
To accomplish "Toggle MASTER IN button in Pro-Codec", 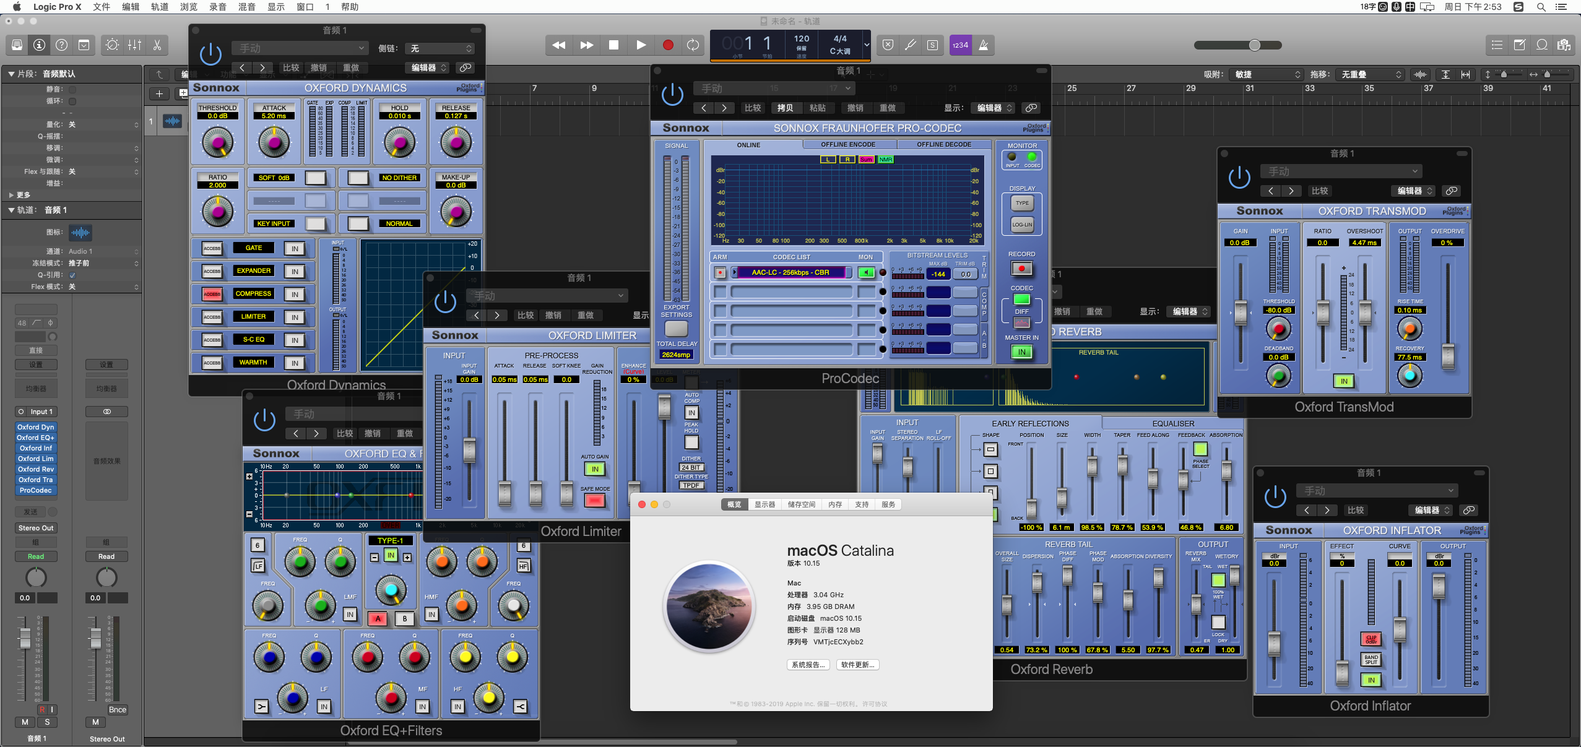I will pos(1022,352).
